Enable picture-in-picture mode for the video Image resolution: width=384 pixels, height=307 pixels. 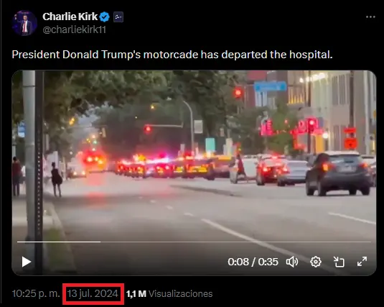[x=339, y=262]
